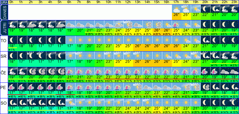Click the JUTRI 23h moon icon
Viewport: 239px width, 114px height.
pyautogui.click(x=234, y=24)
